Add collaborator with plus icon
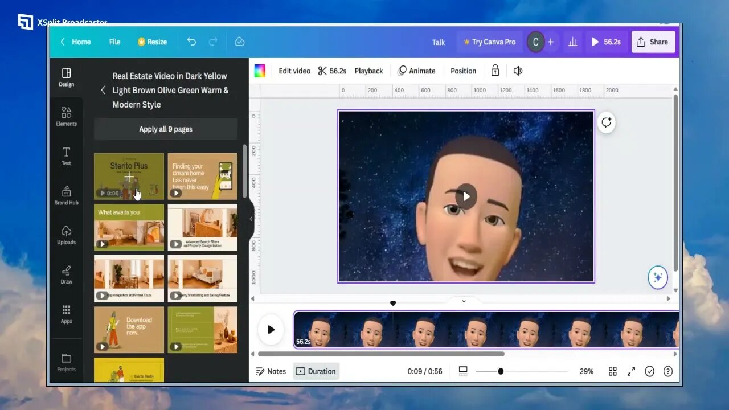Viewport: 729px width, 410px height. [550, 42]
